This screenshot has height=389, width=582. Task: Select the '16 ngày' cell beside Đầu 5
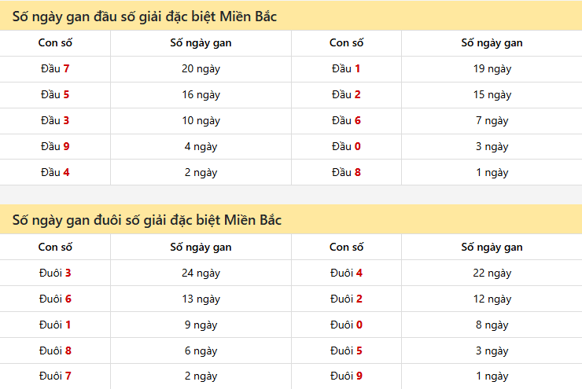(201, 95)
